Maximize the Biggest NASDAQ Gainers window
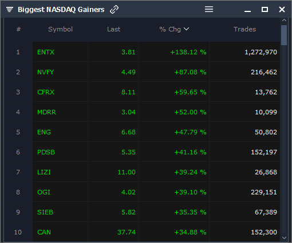This screenshot has width=292, height=243. (x=265, y=9)
